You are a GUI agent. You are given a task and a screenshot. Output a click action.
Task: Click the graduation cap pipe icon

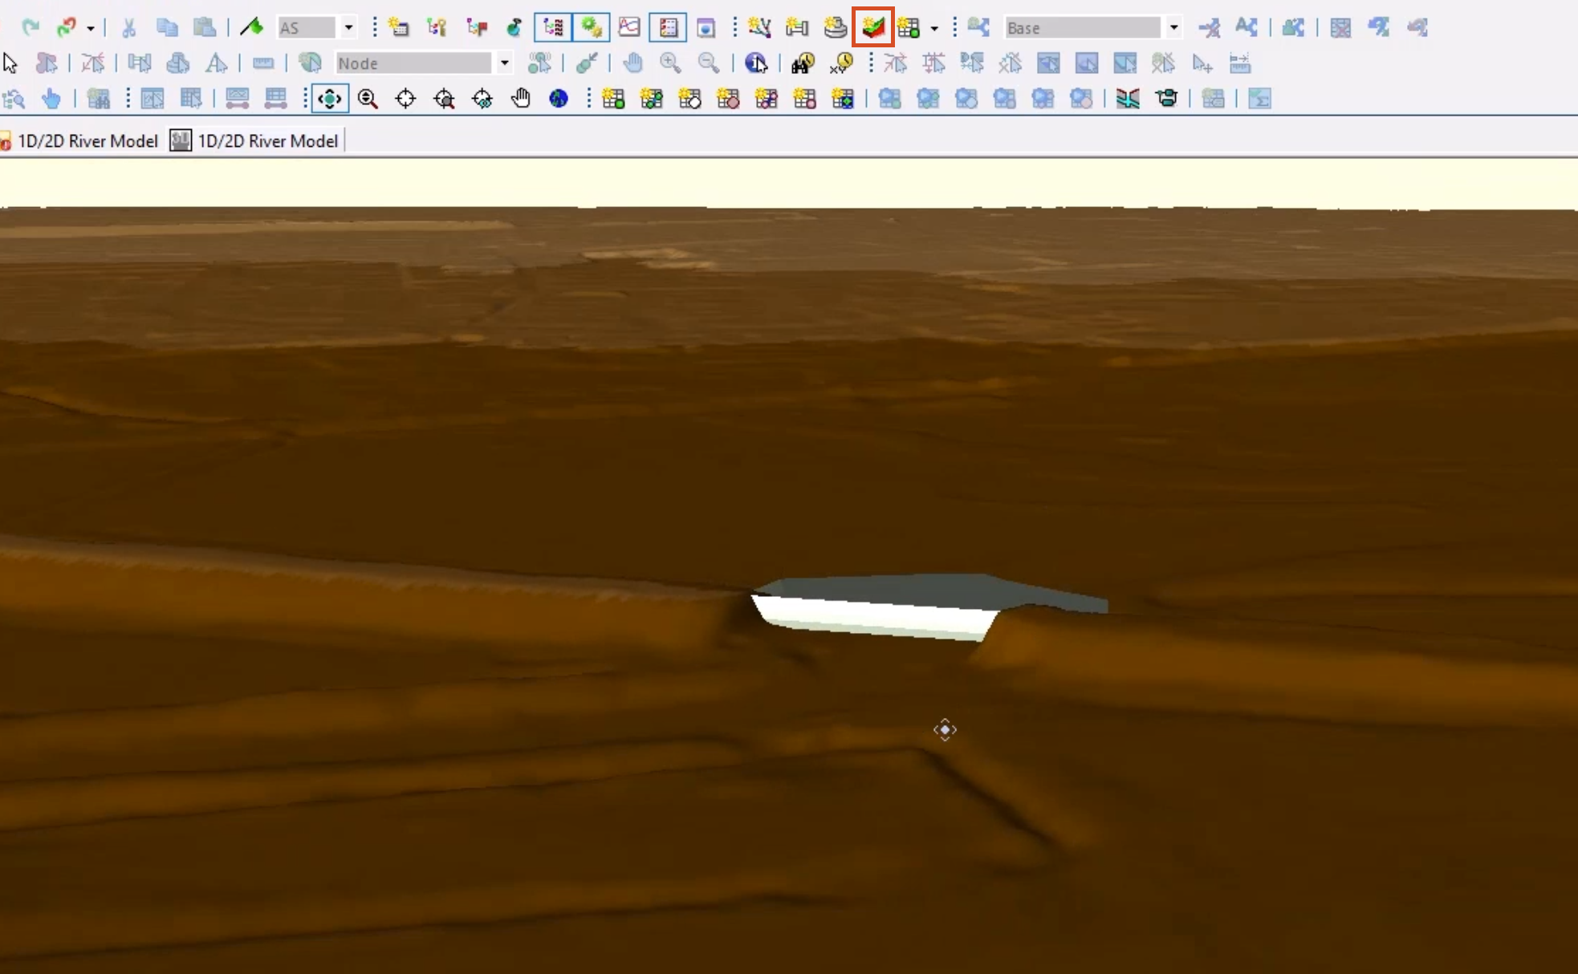pos(1166,99)
